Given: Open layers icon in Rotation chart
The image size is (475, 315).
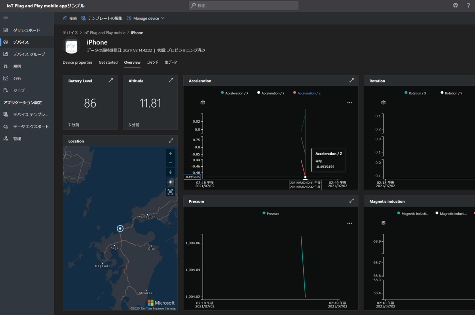Looking at the screenshot, I should [x=383, y=102].
